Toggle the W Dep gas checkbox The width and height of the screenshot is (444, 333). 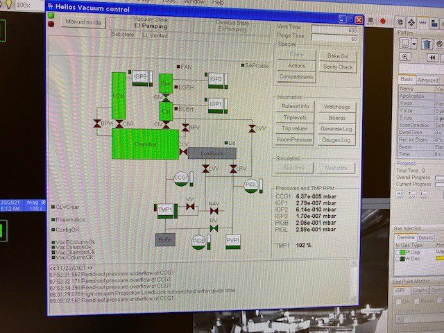coord(398,259)
